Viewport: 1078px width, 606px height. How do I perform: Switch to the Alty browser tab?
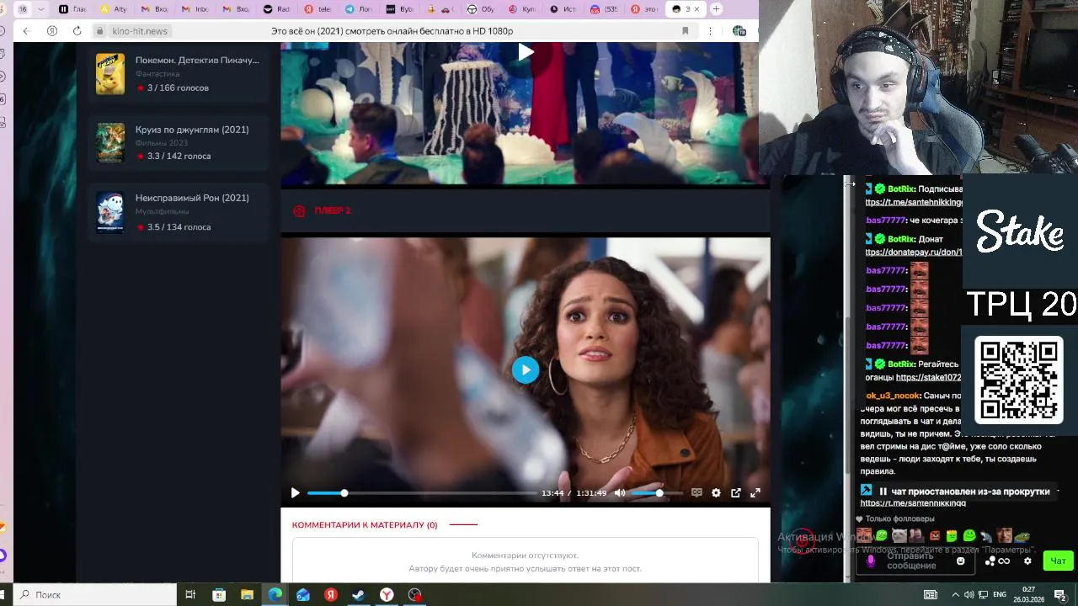(x=113, y=9)
